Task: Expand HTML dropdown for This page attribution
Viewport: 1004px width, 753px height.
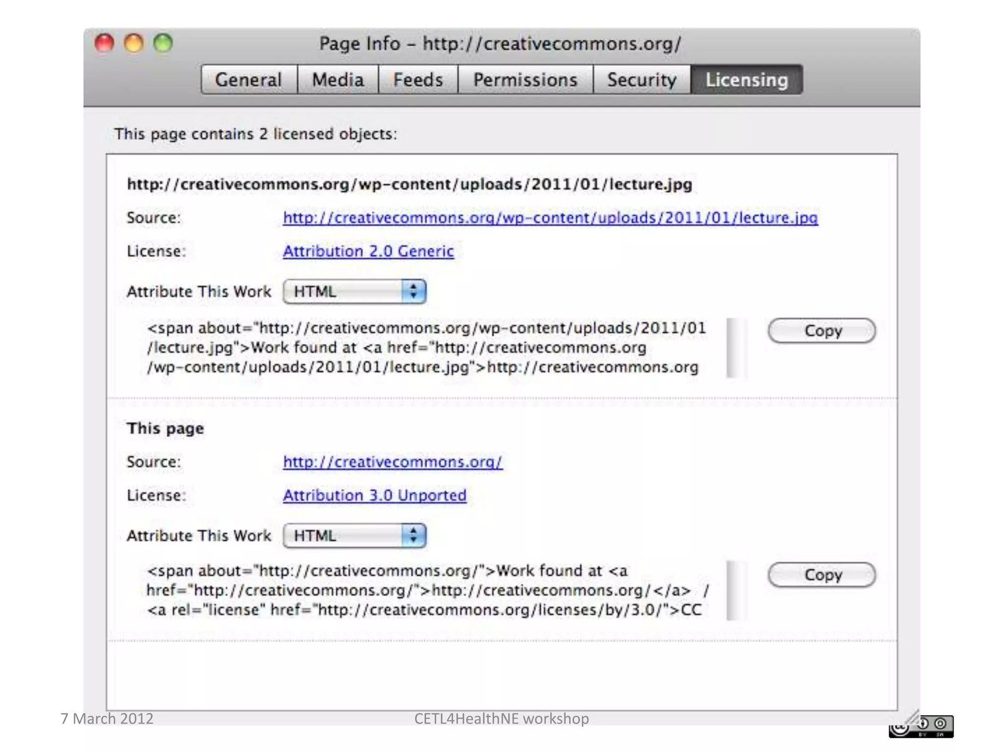Action: point(354,535)
